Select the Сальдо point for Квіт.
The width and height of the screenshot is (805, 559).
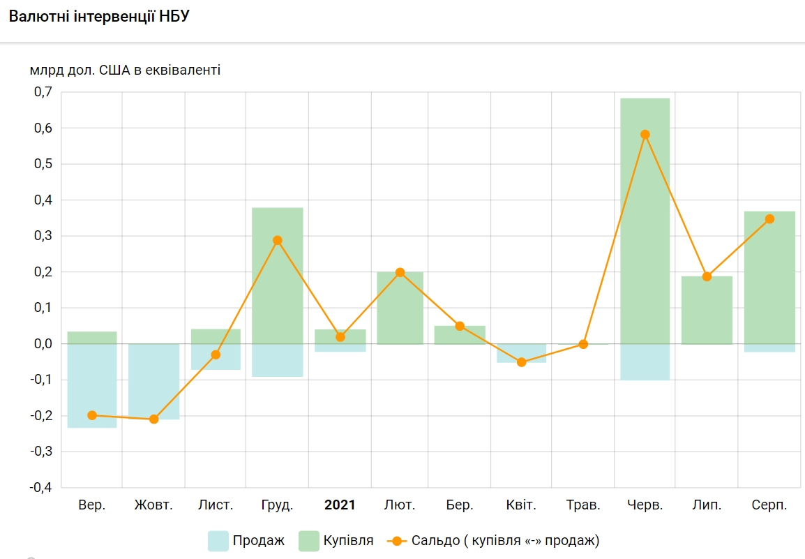(521, 362)
